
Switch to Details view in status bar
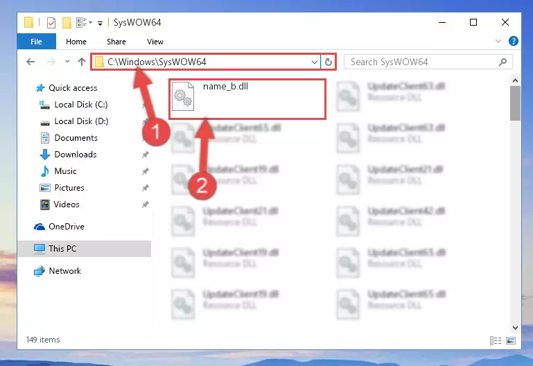[x=496, y=340]
